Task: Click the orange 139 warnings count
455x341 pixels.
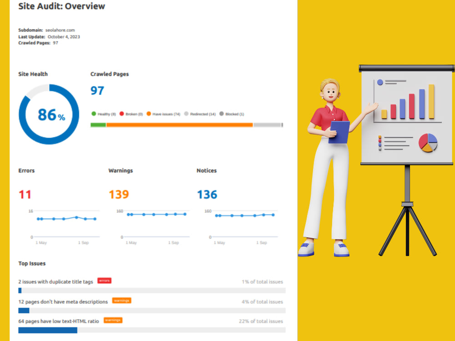Action: click(119, 195)
